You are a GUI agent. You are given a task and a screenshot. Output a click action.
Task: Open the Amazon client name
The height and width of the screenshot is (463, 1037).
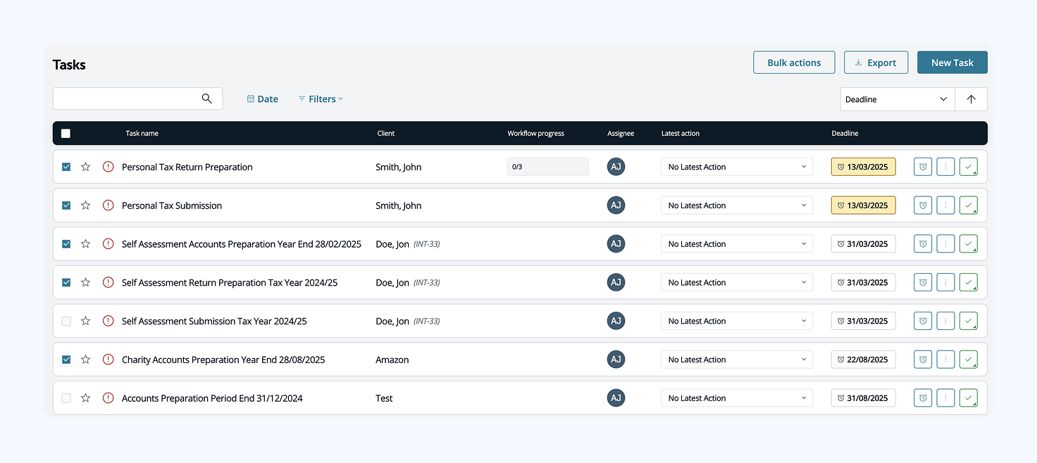tap(392, 360)
